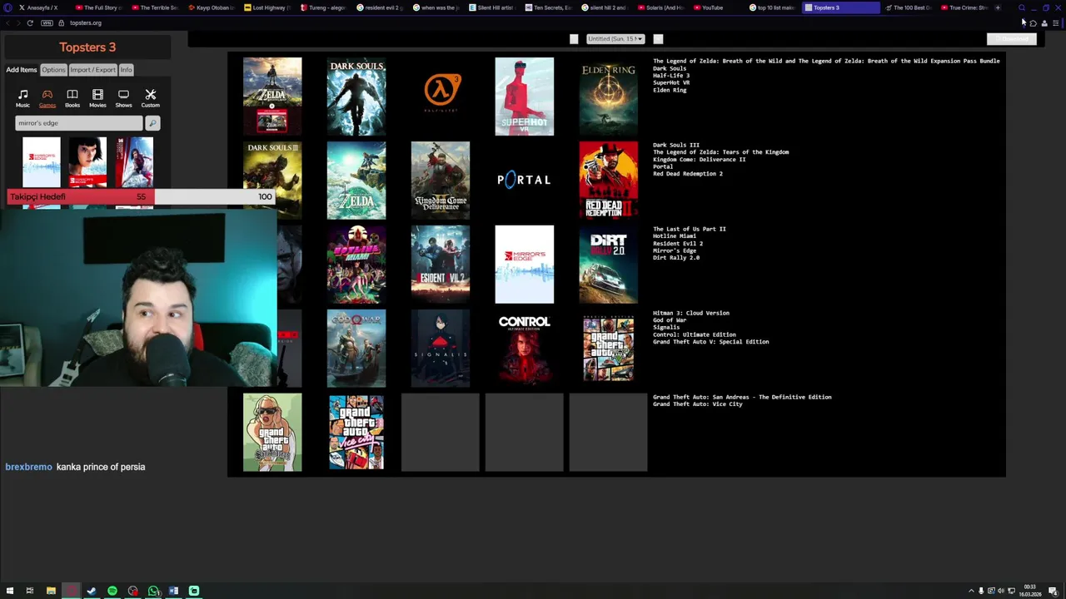This screenshot has height=599, width=1066.
Task: Open the Import / Export tab
Action: pyautogui.click(x=92, y=70)
